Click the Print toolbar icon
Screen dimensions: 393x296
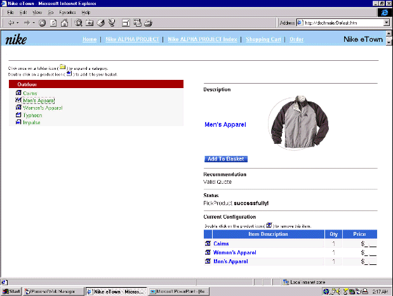148,23
